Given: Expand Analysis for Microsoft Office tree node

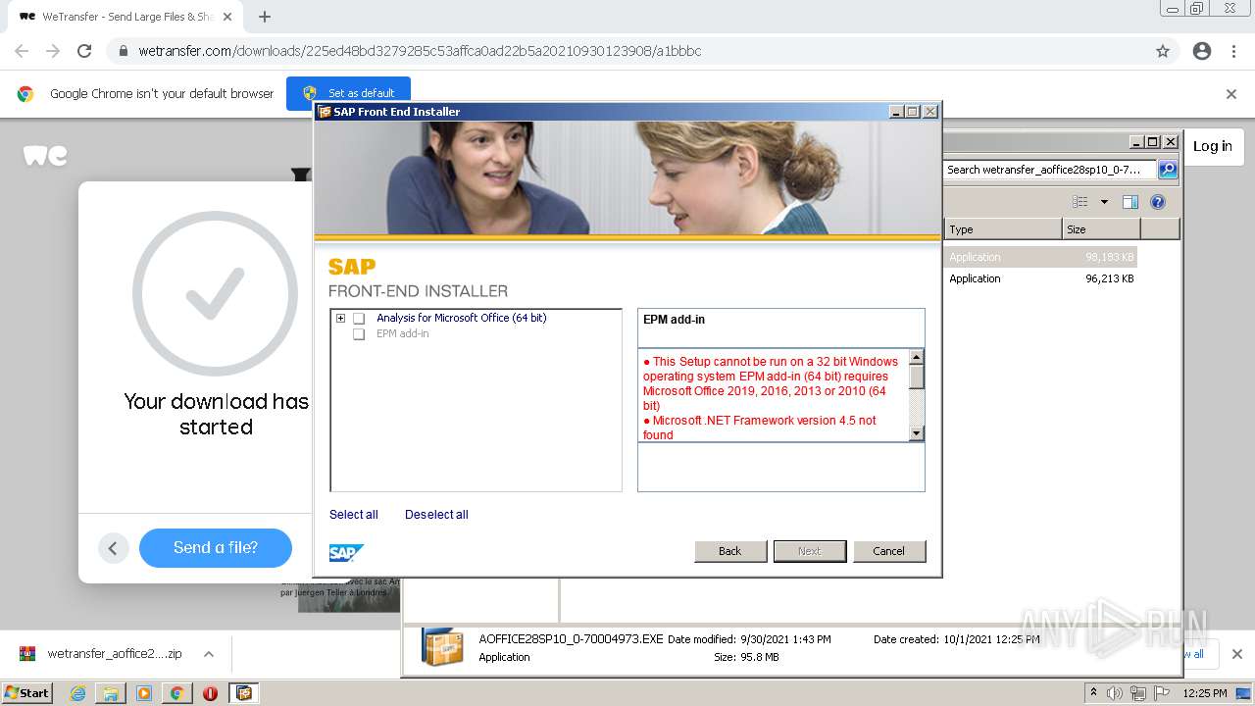Looking at the screenshot, I should click(340, 318).
